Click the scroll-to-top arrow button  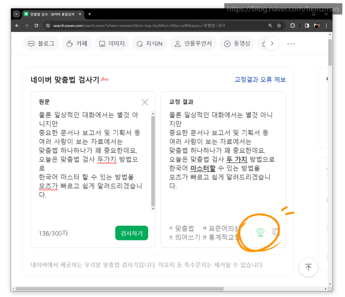coord(308,267)
